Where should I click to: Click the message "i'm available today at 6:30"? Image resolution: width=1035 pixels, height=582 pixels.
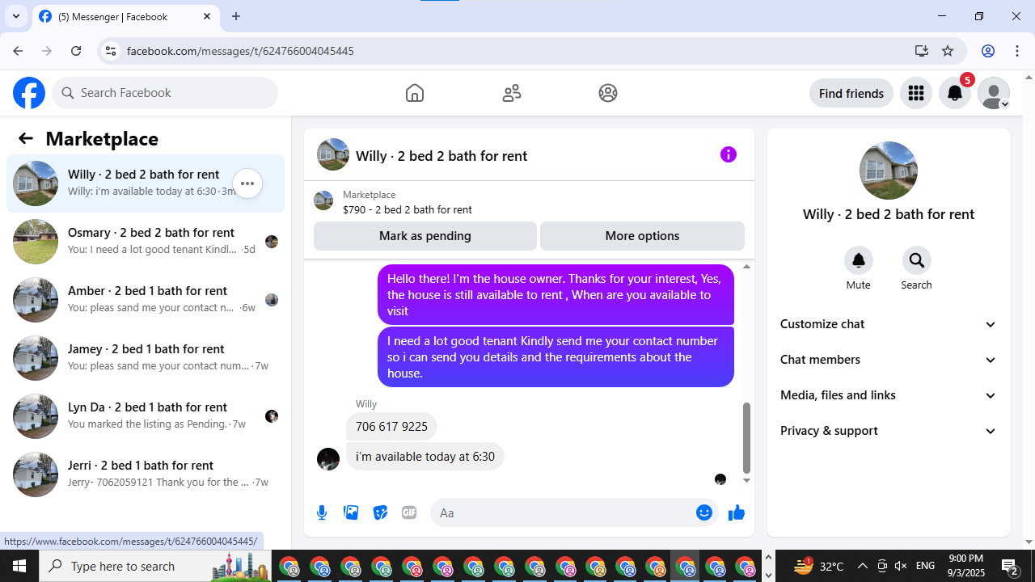click(425, 457)
